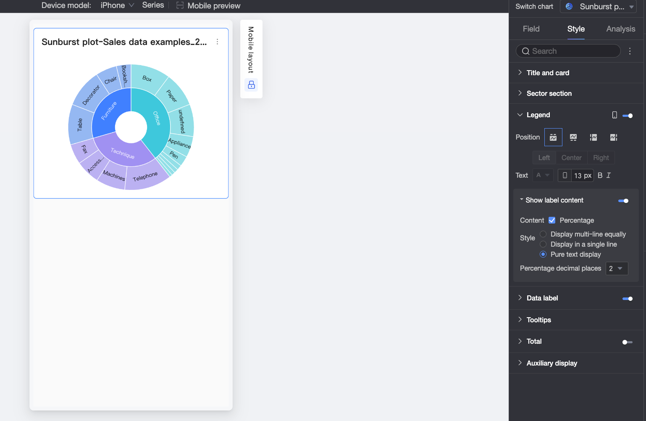This screenshot has width=646, height=421.
Task: Click the search magnifier icon
Action: (525, 51)
